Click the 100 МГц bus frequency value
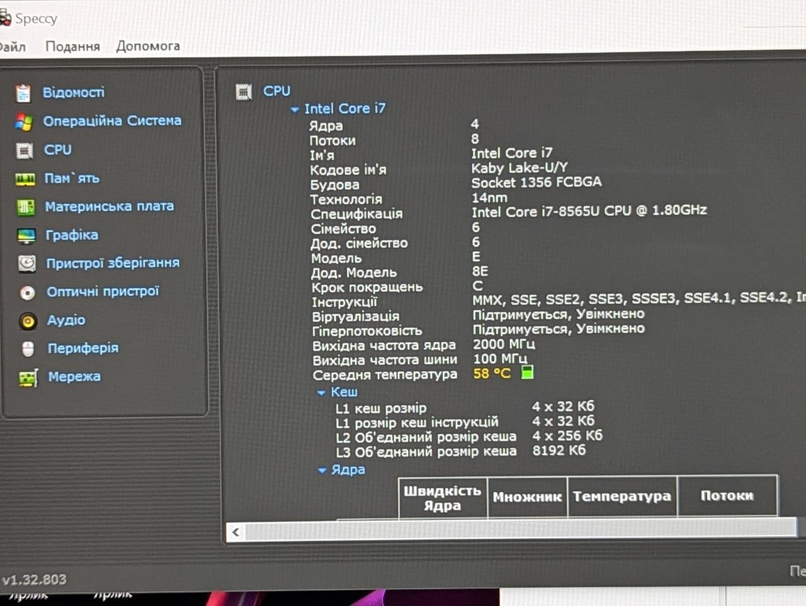 tap(500, 359)
